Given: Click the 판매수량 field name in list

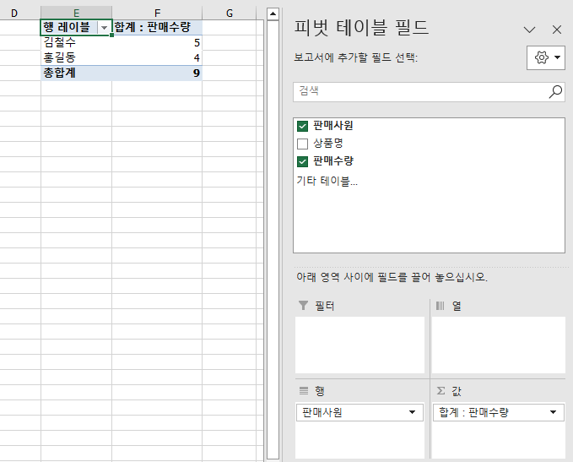Looking at the screenshot, I should point(333,161).
